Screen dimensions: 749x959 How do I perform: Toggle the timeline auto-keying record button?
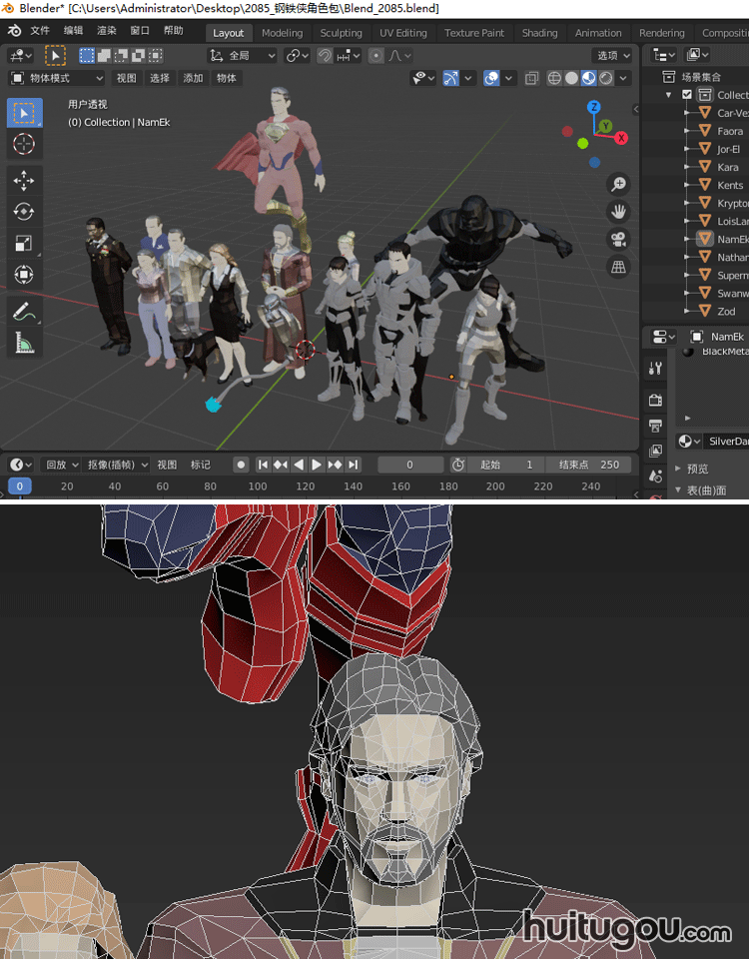[241, 465]
